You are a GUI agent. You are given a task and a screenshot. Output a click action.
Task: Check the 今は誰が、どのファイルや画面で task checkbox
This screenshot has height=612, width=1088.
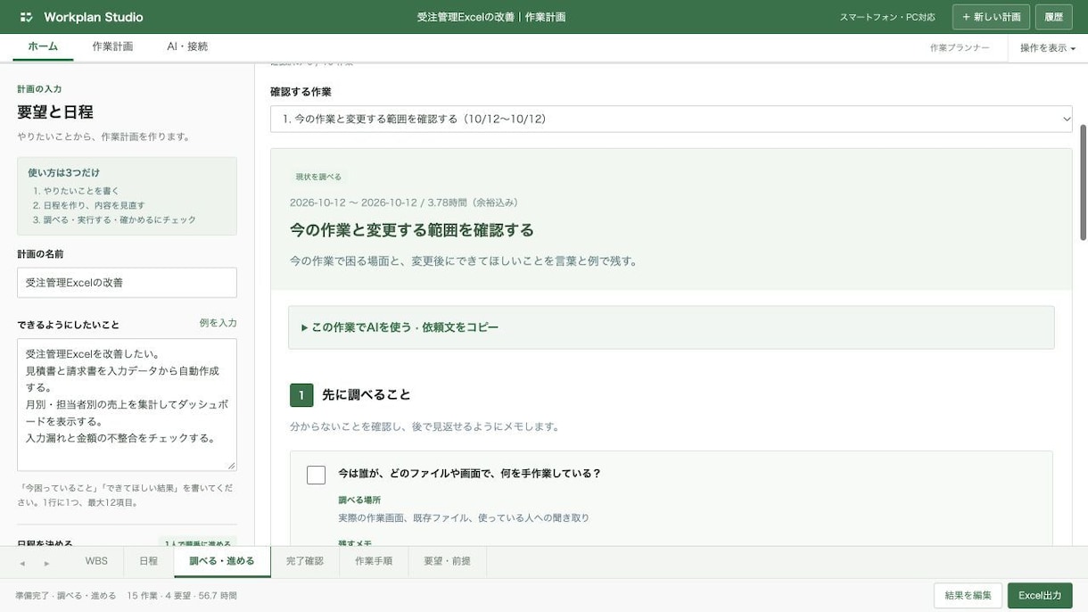(x=316, y=475)
